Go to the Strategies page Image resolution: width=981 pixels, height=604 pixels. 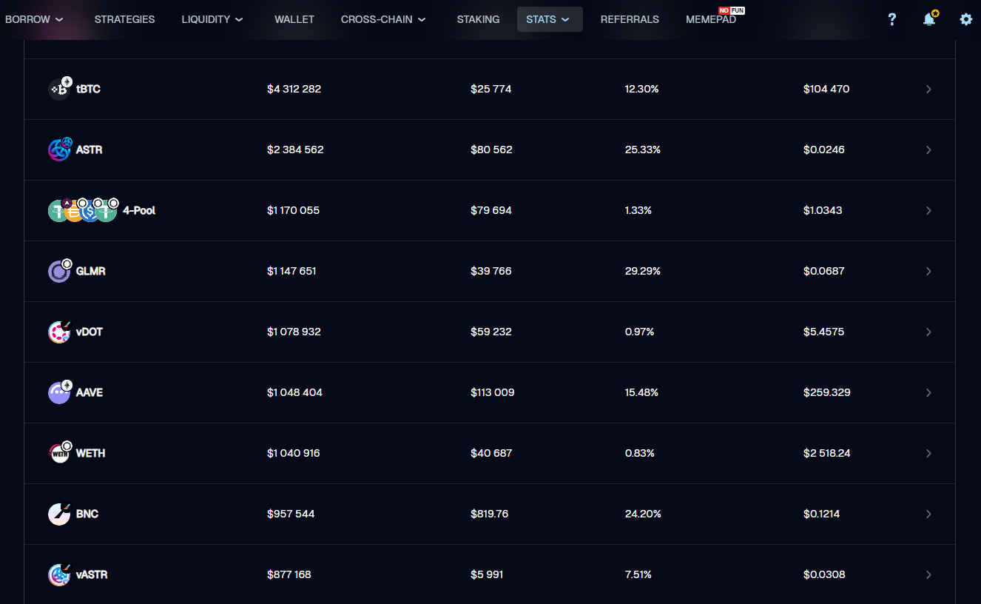(125, 19)
